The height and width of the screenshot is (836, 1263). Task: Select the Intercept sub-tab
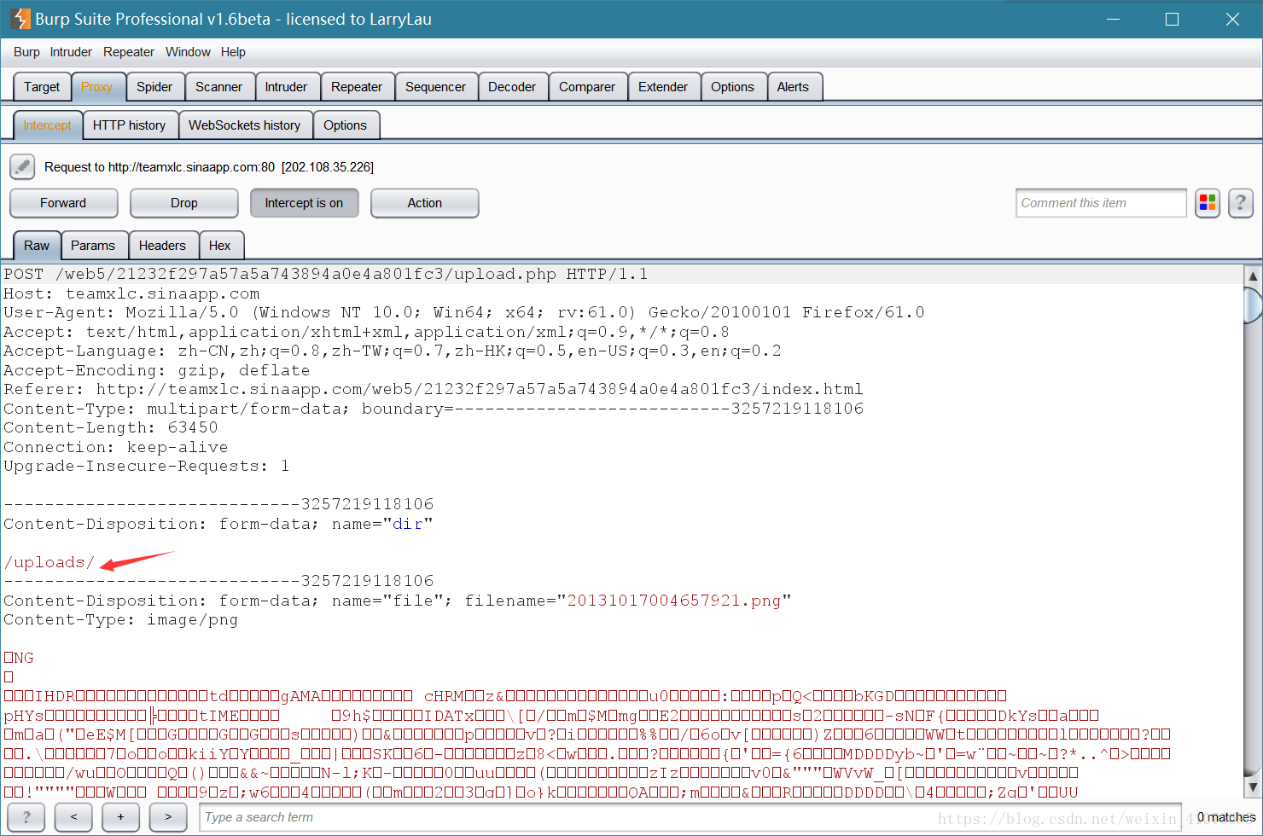coord(47,125)
